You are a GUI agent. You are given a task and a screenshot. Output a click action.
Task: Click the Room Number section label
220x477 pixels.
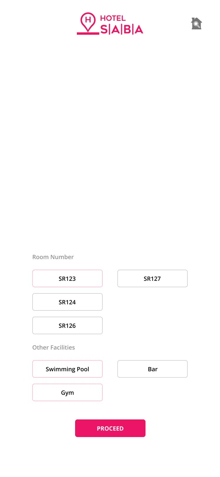pos(53,257)
